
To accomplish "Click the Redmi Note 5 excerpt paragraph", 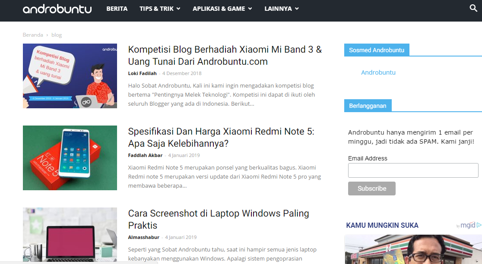I will click(x=225, y=176).
